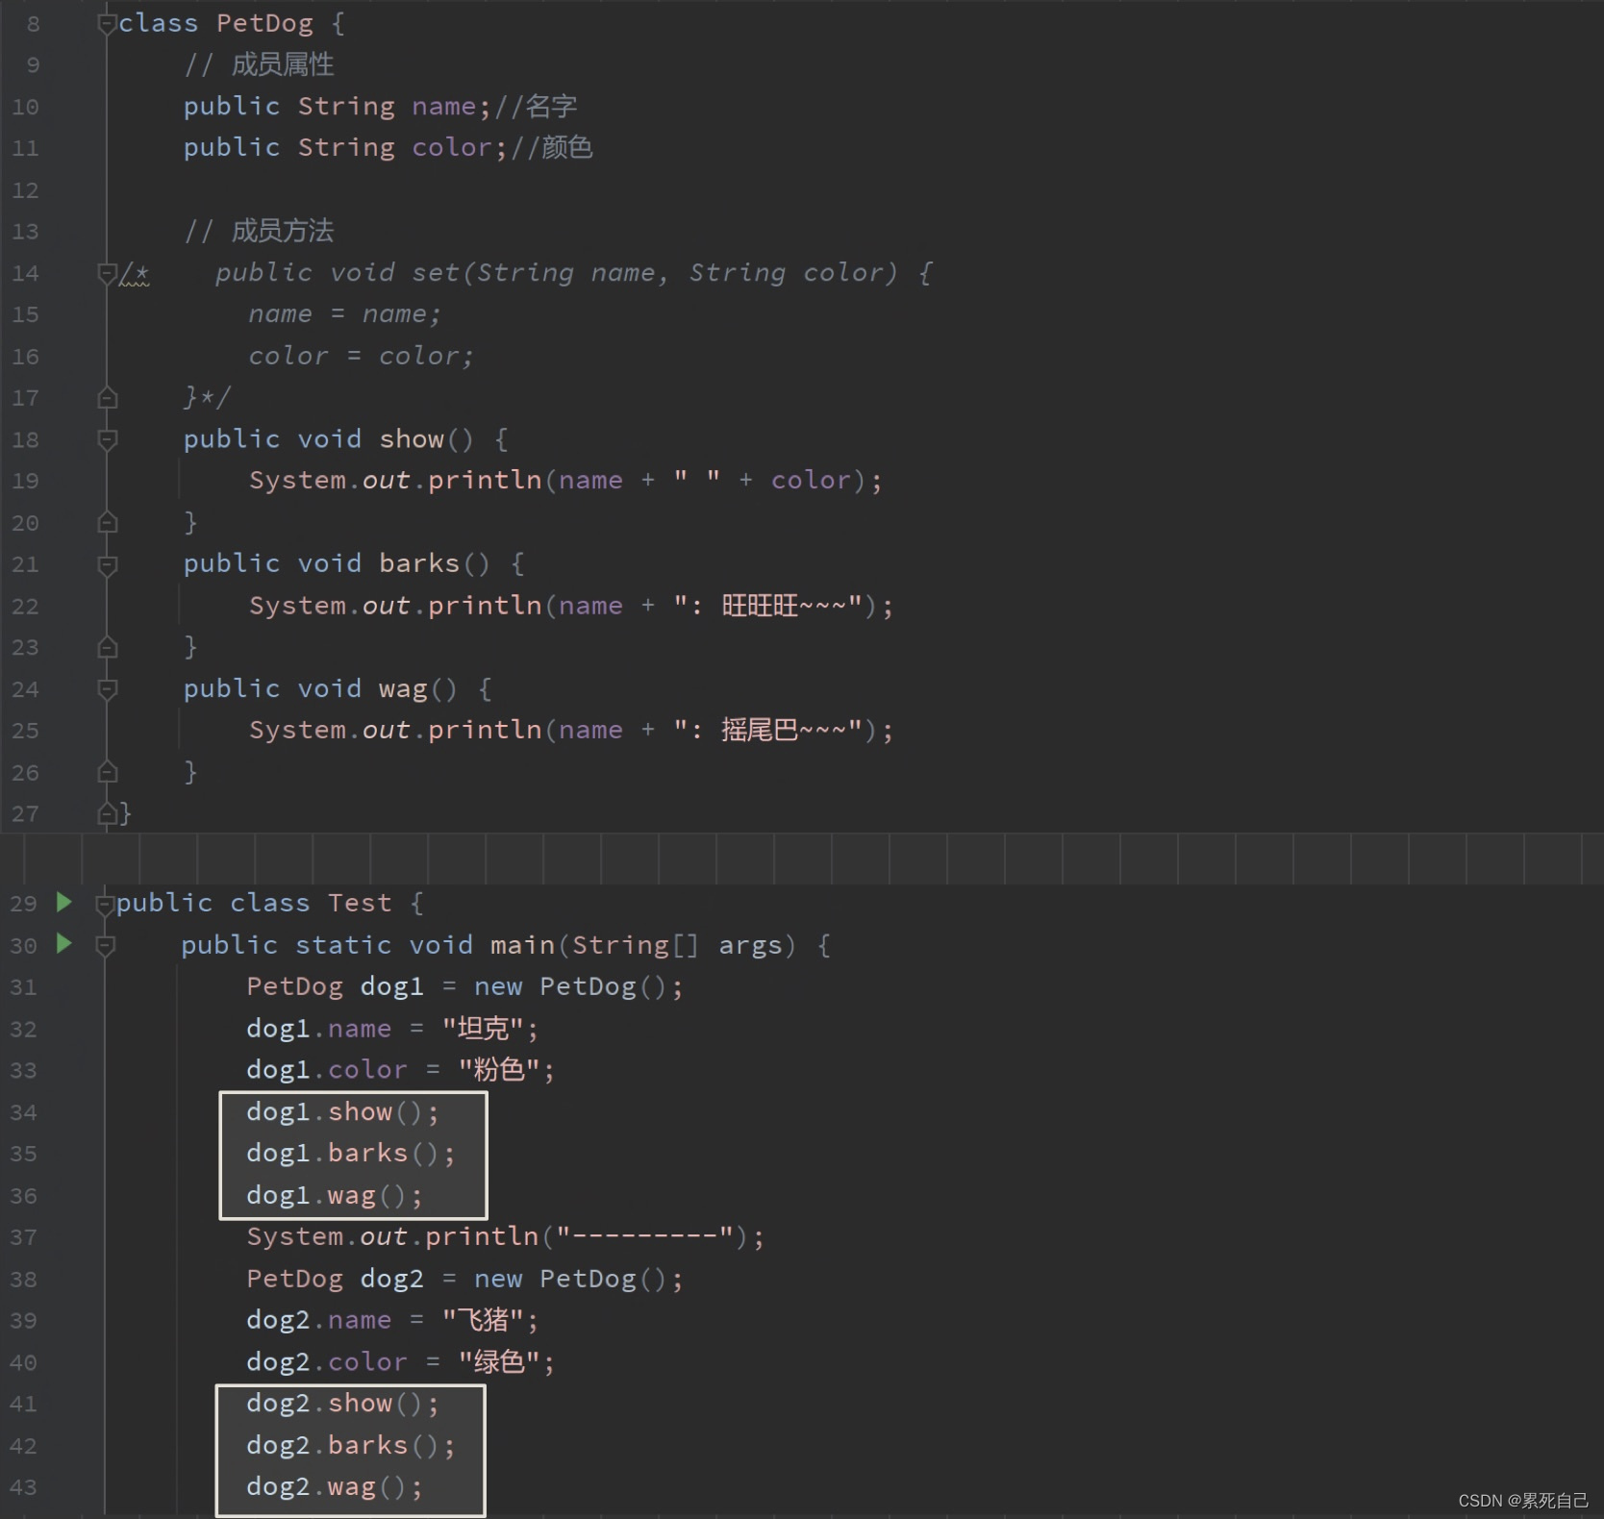Screen dimensions: 1604x1519
Task: Click 'public void barks() {' declaration
Action: 354,563
